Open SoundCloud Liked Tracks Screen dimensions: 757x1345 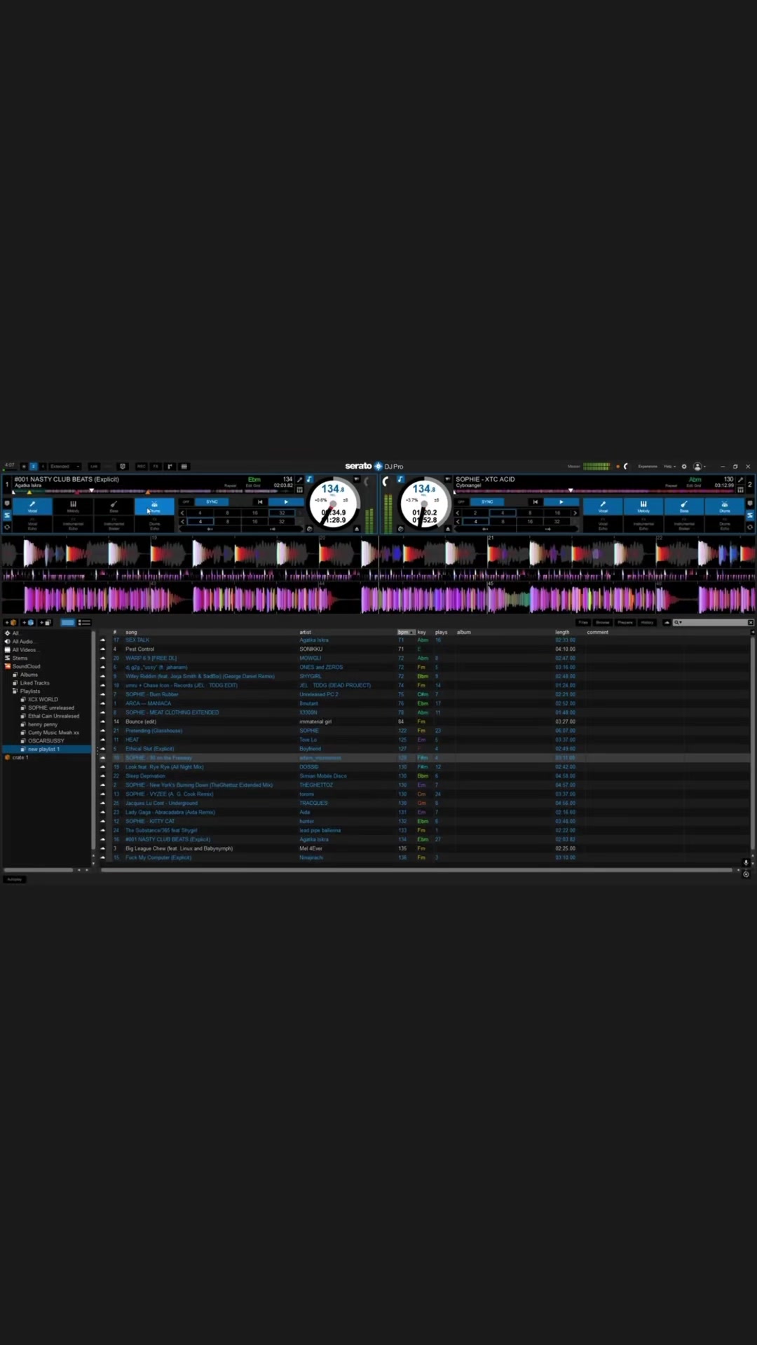(34, 683)
